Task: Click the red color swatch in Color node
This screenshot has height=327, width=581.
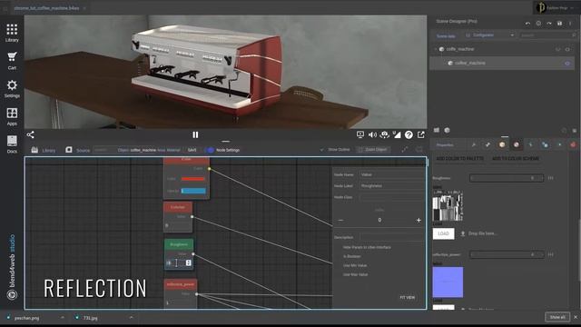Action: [x=193, y=179]
